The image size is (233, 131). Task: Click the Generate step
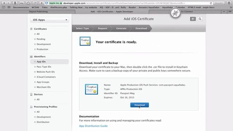click(x=121, y=28)
